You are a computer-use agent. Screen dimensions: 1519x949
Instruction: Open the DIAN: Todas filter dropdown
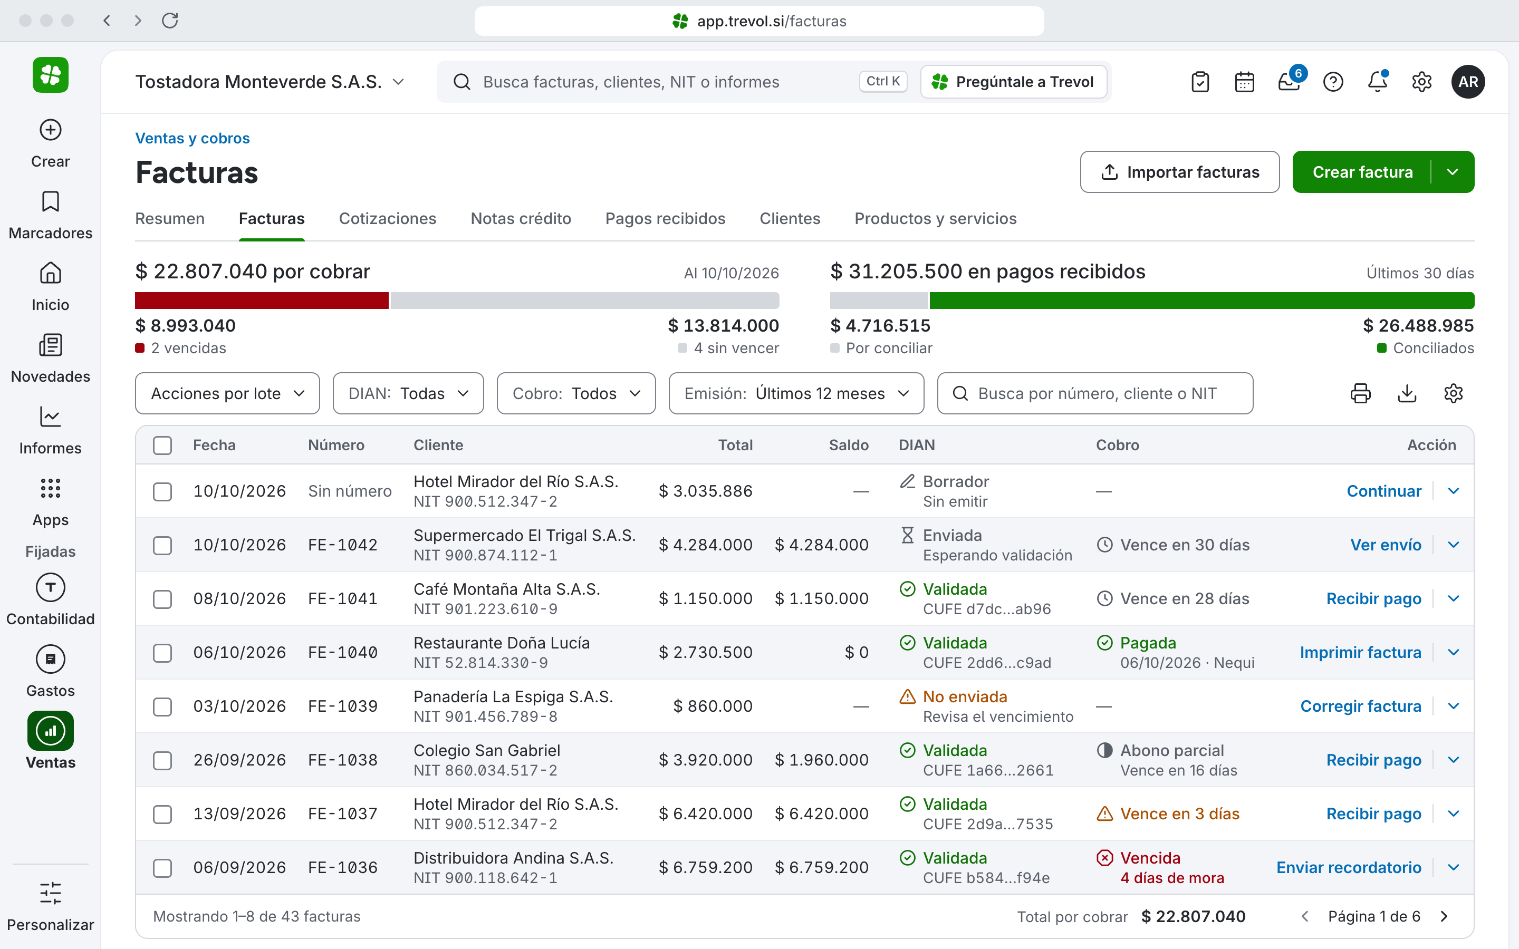(x=408, y=393)
